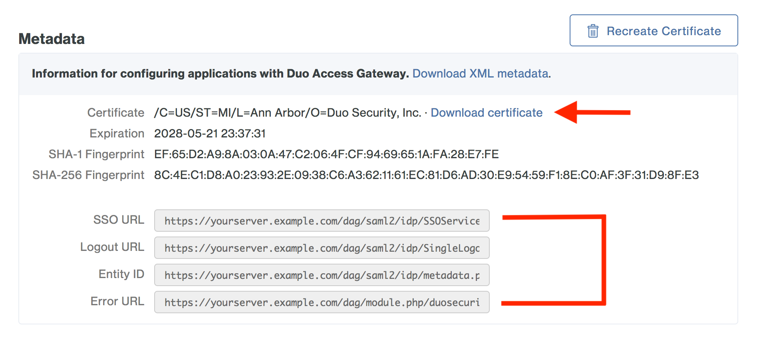Click the Metadata section heading

point(52,39)
